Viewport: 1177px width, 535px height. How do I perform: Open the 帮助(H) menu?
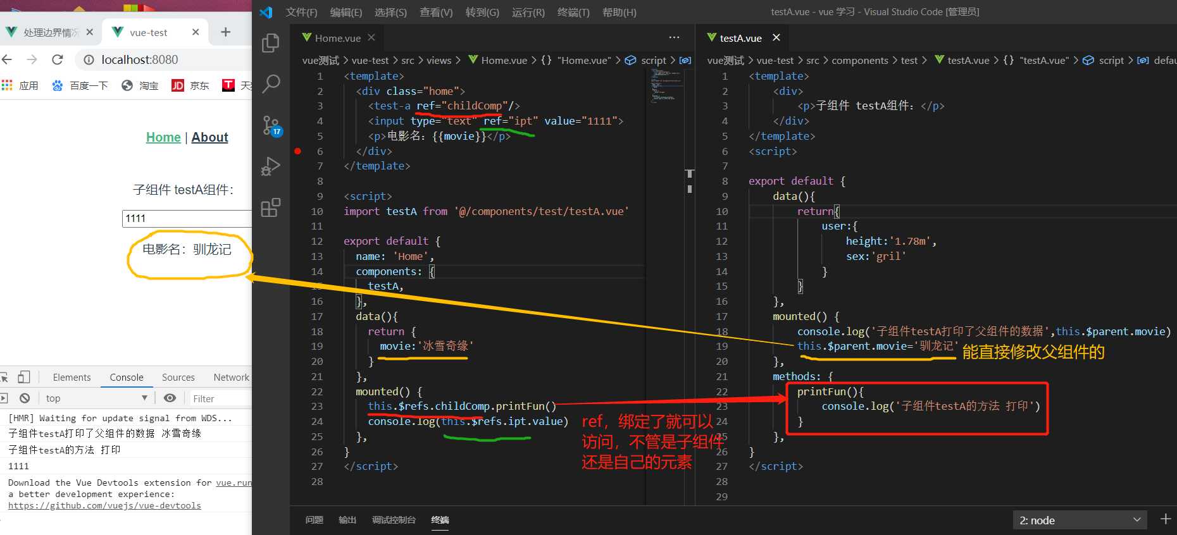(x=620, y=12)
